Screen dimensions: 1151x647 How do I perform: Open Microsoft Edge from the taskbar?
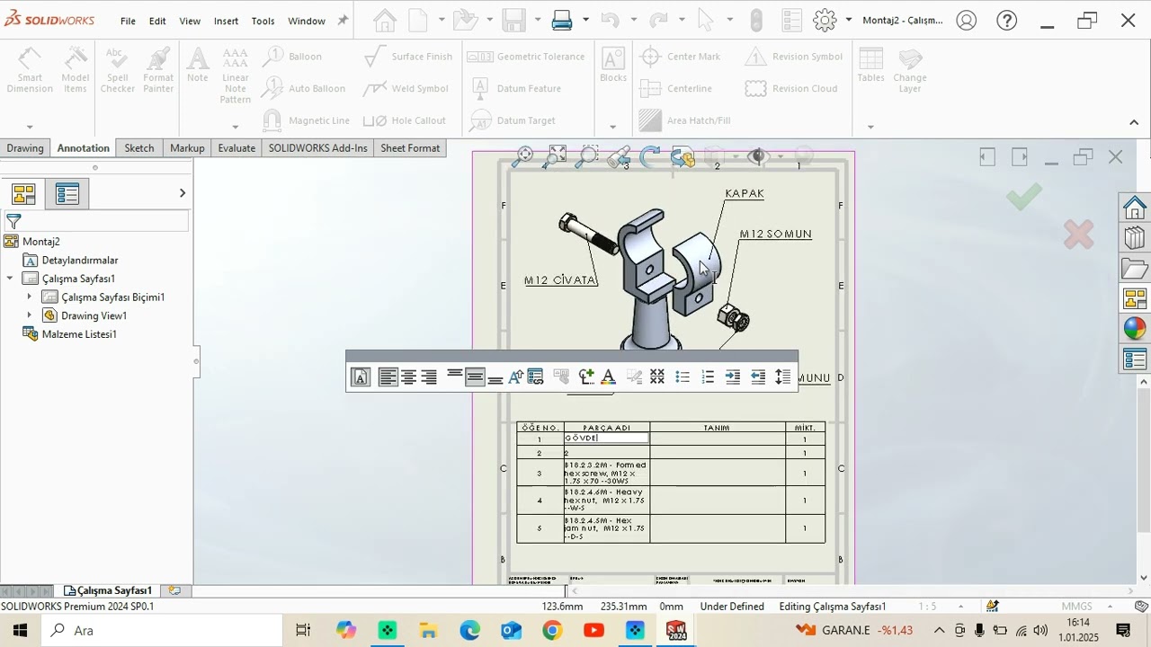tap(469, 631)
